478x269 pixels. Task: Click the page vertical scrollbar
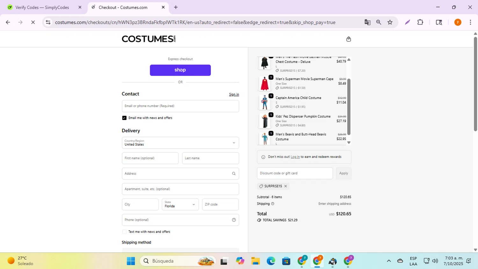[x=475, y=84]
